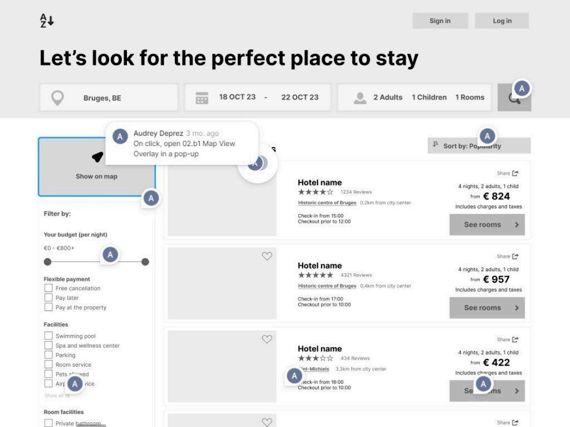The image size is (570, 427).
Task: Click the Sign in button
Action: pos(440,21)
